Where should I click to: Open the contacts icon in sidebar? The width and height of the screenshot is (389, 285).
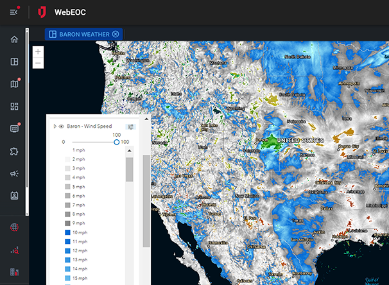(x=14, y=195)
